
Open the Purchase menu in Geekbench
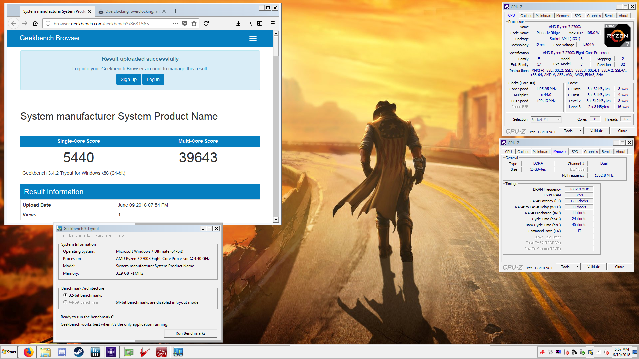click(103, 235)
